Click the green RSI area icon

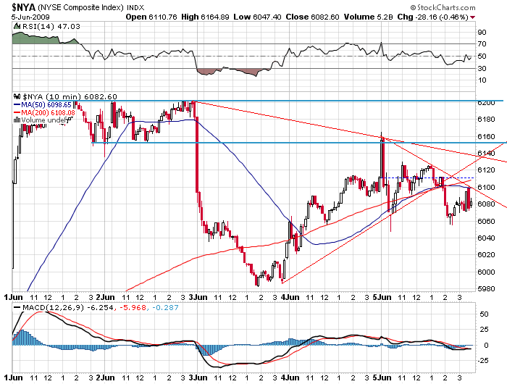pyautogui.click(x=17, y=26)
